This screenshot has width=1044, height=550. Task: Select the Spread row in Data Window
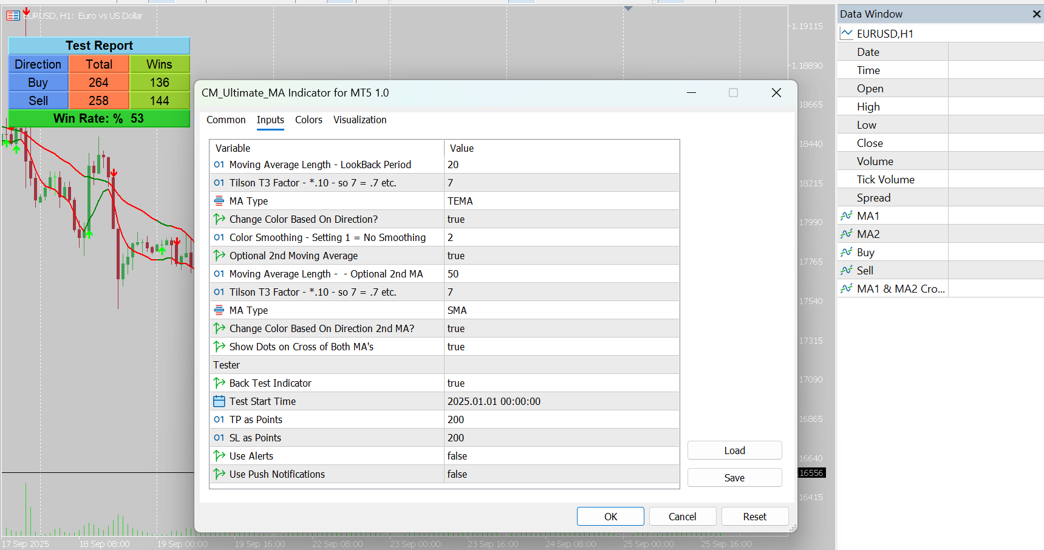940,197
